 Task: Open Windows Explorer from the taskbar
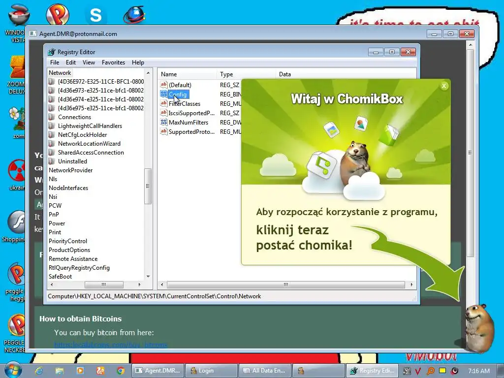point(60,371)
